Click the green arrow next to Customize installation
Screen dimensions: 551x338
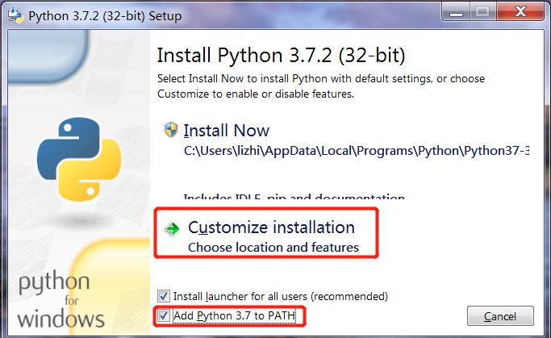pos(173,229)
